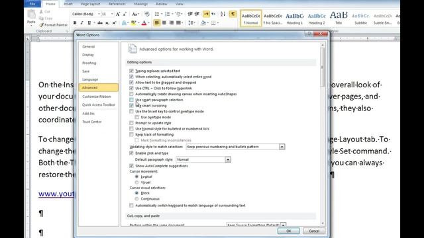Toggle Underline formatting in the ribbon
The width and height of the screenshot is (424, 238).
[89, 23]
